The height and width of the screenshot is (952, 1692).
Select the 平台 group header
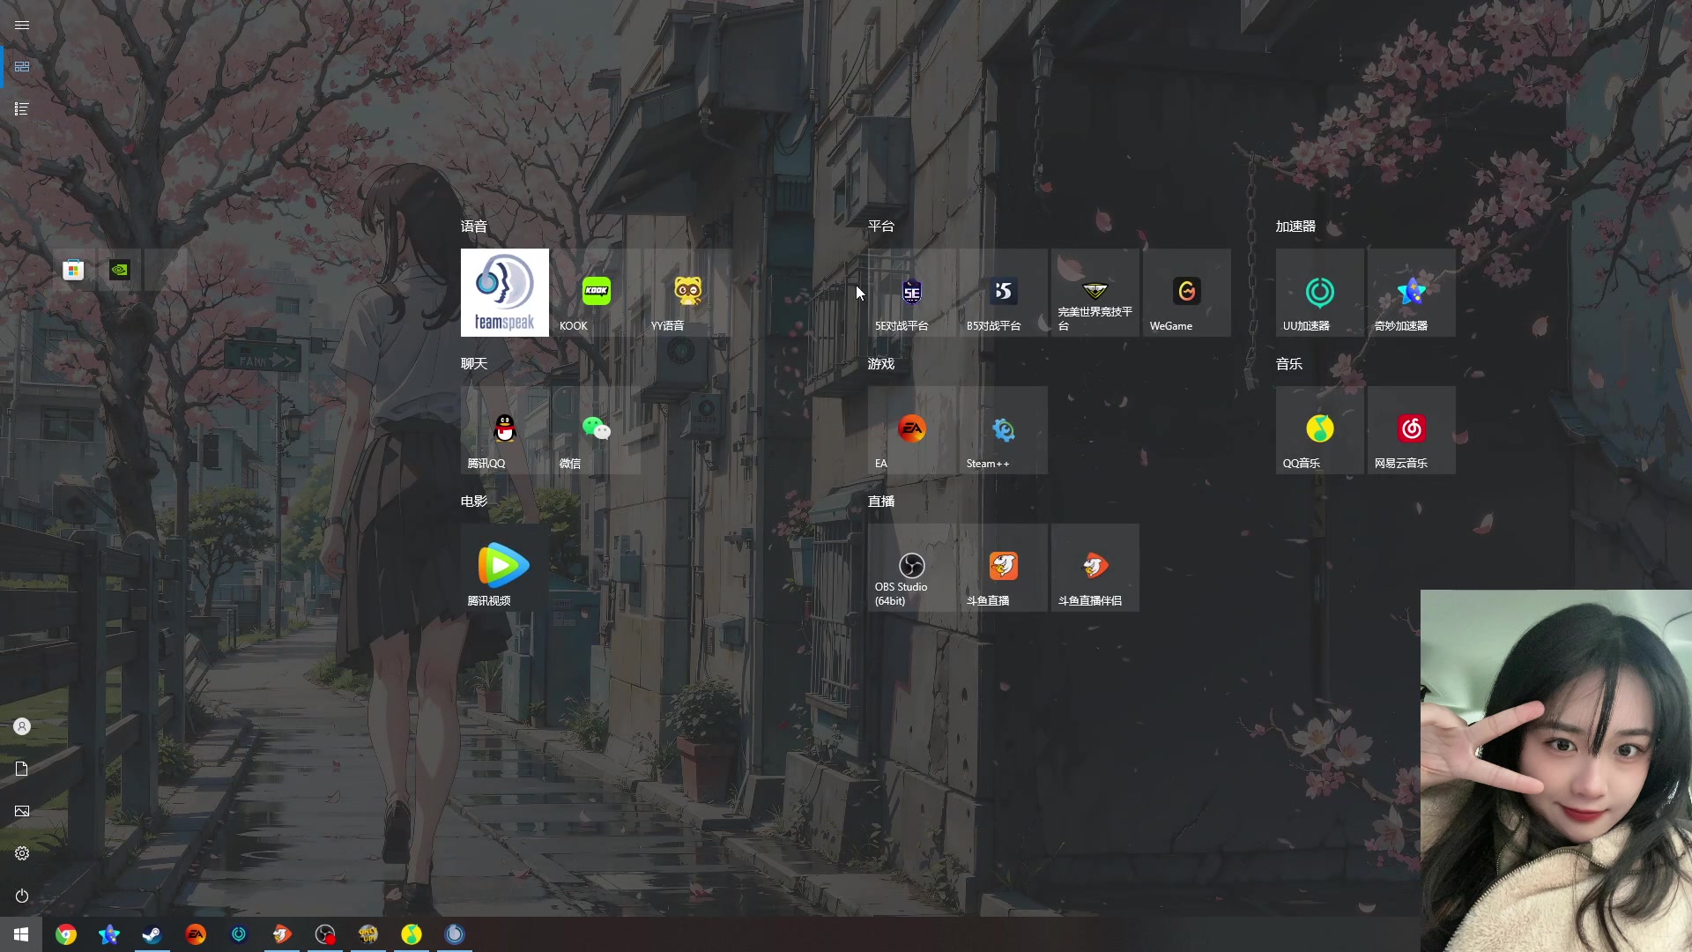coord(881,227)
